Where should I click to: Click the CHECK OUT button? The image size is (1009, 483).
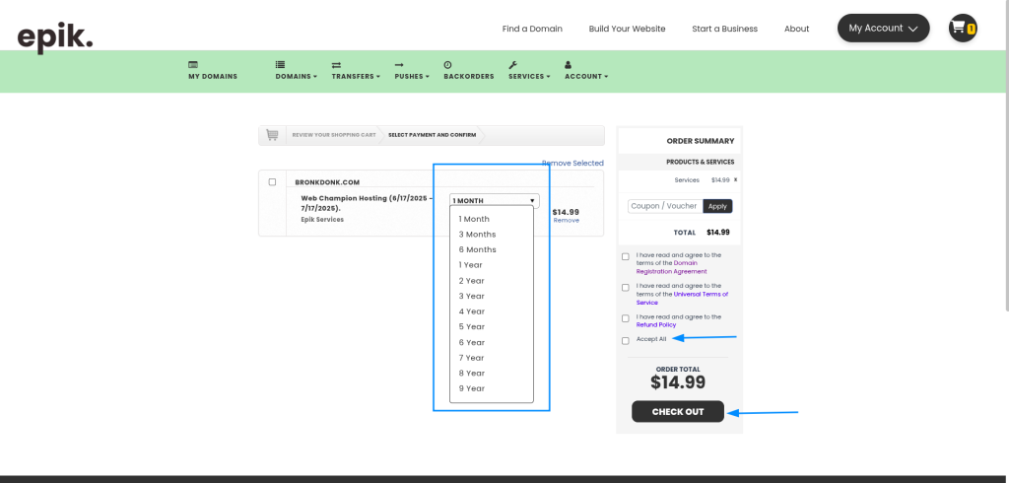[678, 411]
